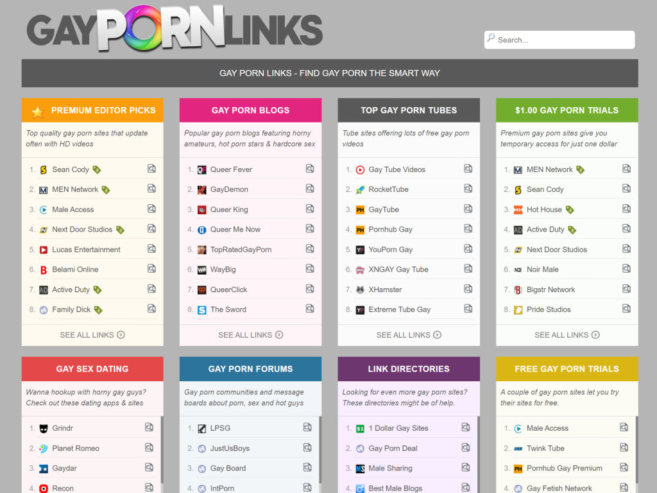Click the star icon in Premium Editor Picks header
Image resolution: width=657 pixels, height=493 pixels.
pos(38,112)
